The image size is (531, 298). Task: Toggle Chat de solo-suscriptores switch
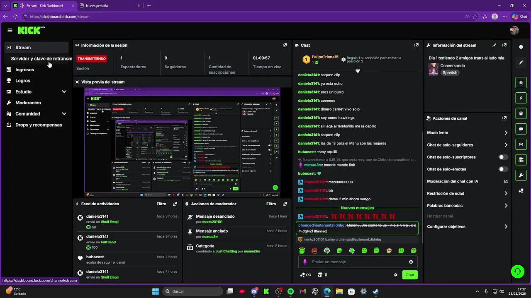(x=503, y=157)
